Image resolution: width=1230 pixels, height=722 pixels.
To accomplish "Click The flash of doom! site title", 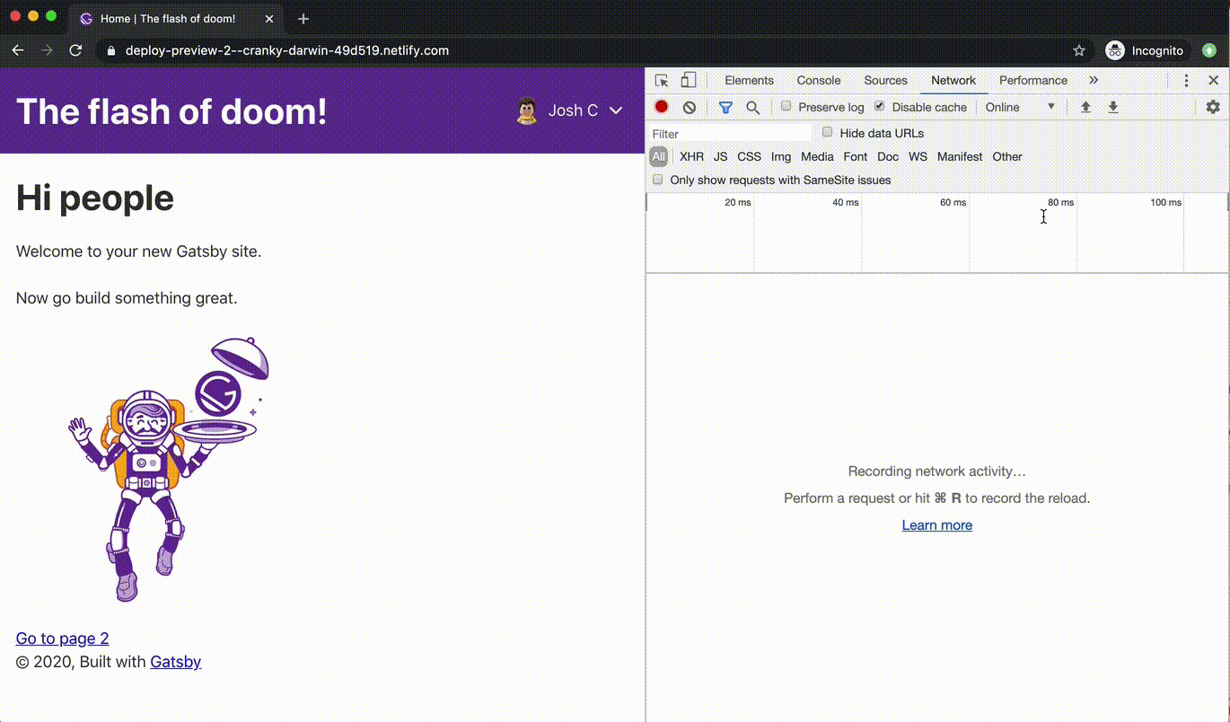I will point(171,111).
